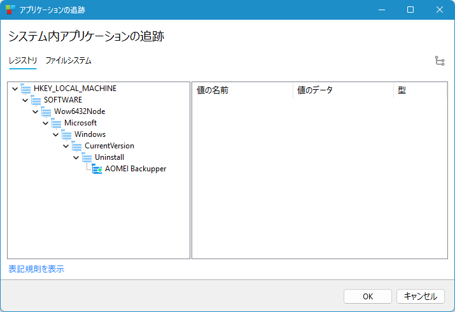Click the キャンセル button

[x=421, y=296]
